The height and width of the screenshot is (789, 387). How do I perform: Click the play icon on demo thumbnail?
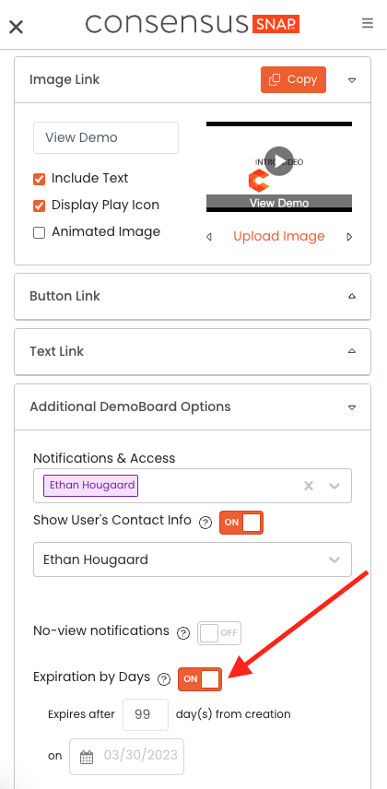coord(279,161)
